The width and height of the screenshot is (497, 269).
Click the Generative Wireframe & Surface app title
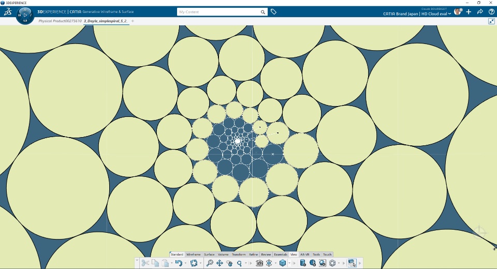coord(108,12)
